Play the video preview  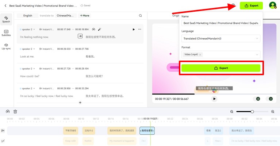214,99
